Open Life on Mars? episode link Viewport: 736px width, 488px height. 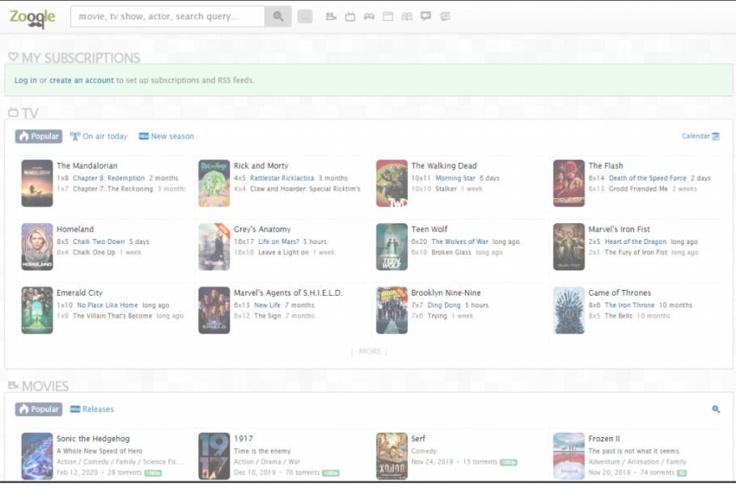[x=279, y=242]
